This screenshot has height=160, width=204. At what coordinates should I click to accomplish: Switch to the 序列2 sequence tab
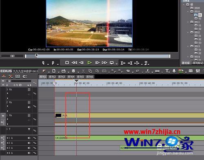pos(52,77)
